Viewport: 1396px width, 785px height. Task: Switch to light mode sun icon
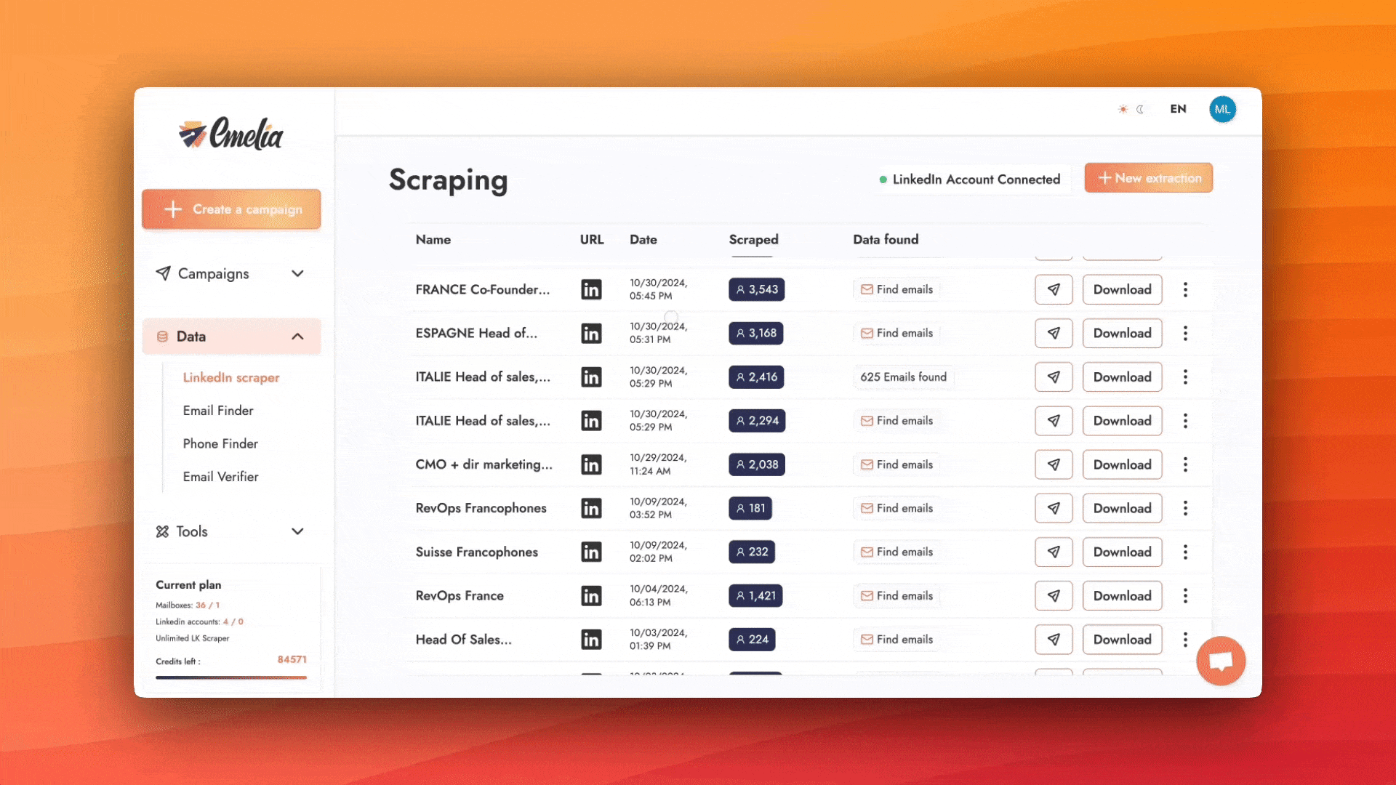[1123, 109]
